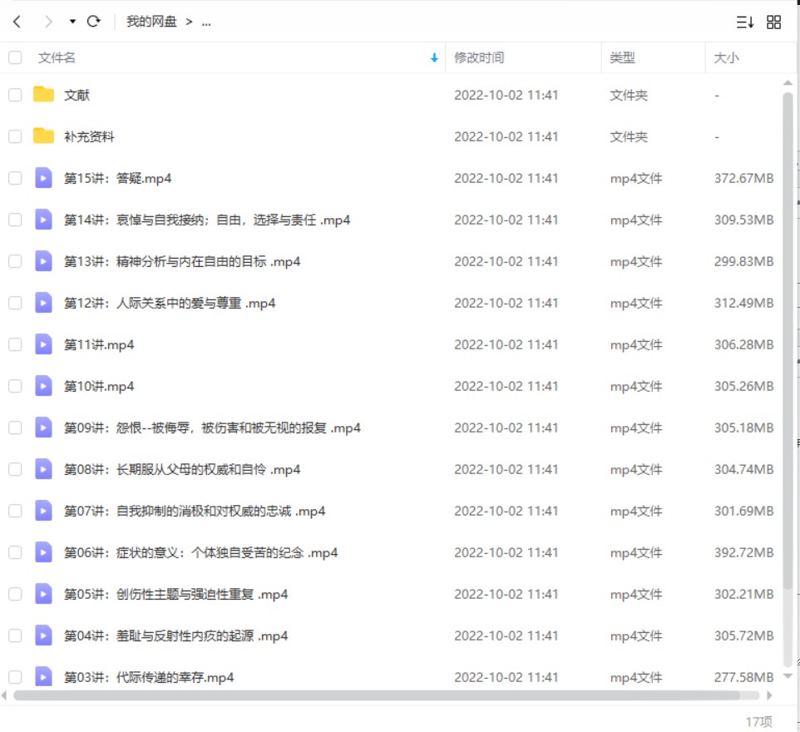Click the 补充资料 folder icon
Screen dimensions: 800x732
click(x=43, y=136)
